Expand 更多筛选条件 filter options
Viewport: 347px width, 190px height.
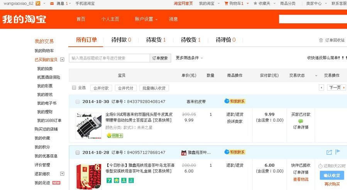pos(189,58)
